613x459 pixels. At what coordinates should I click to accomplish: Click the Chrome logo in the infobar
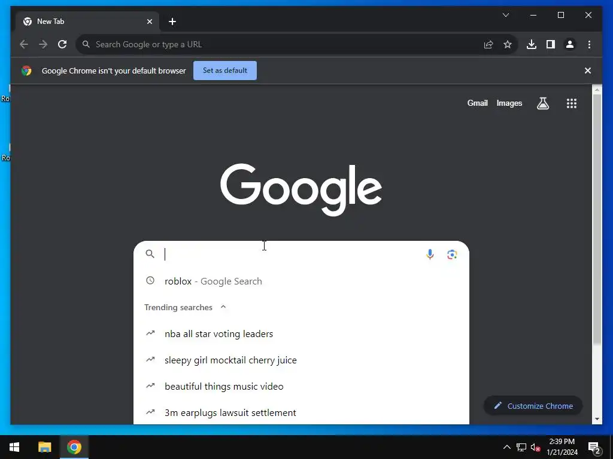pos(26,71)
